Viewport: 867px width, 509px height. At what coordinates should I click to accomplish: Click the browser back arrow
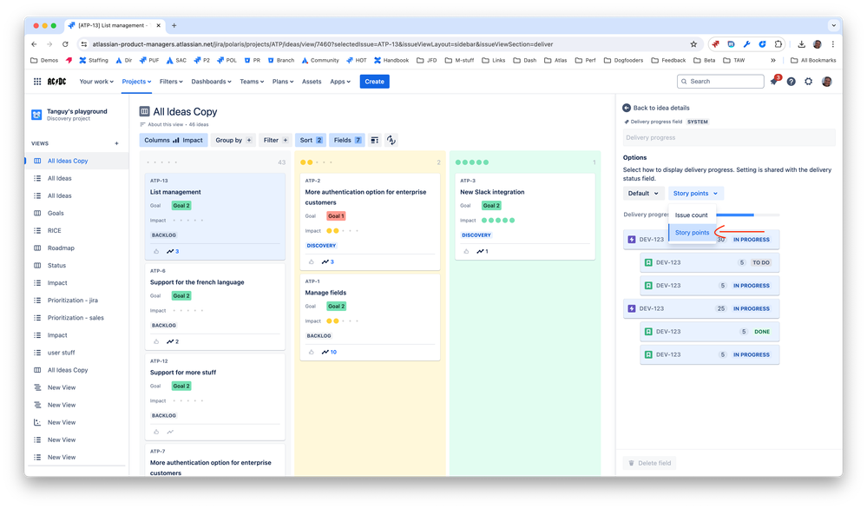35,44
